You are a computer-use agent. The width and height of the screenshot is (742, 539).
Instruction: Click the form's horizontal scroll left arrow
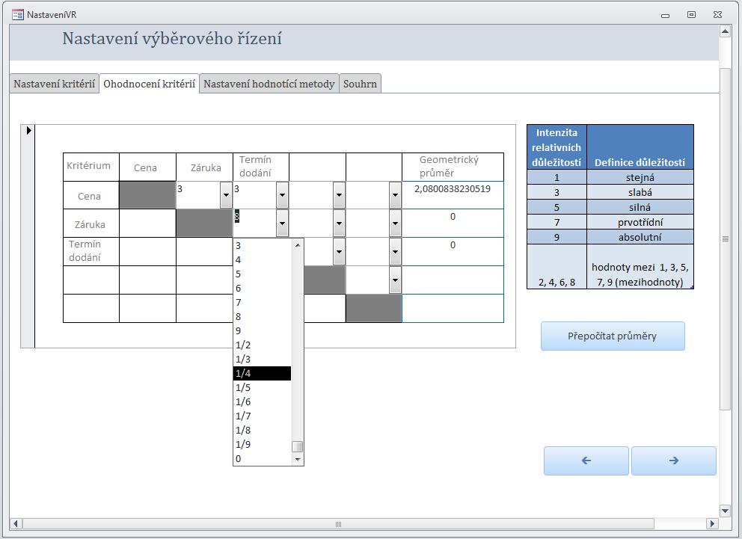(16, 524)
